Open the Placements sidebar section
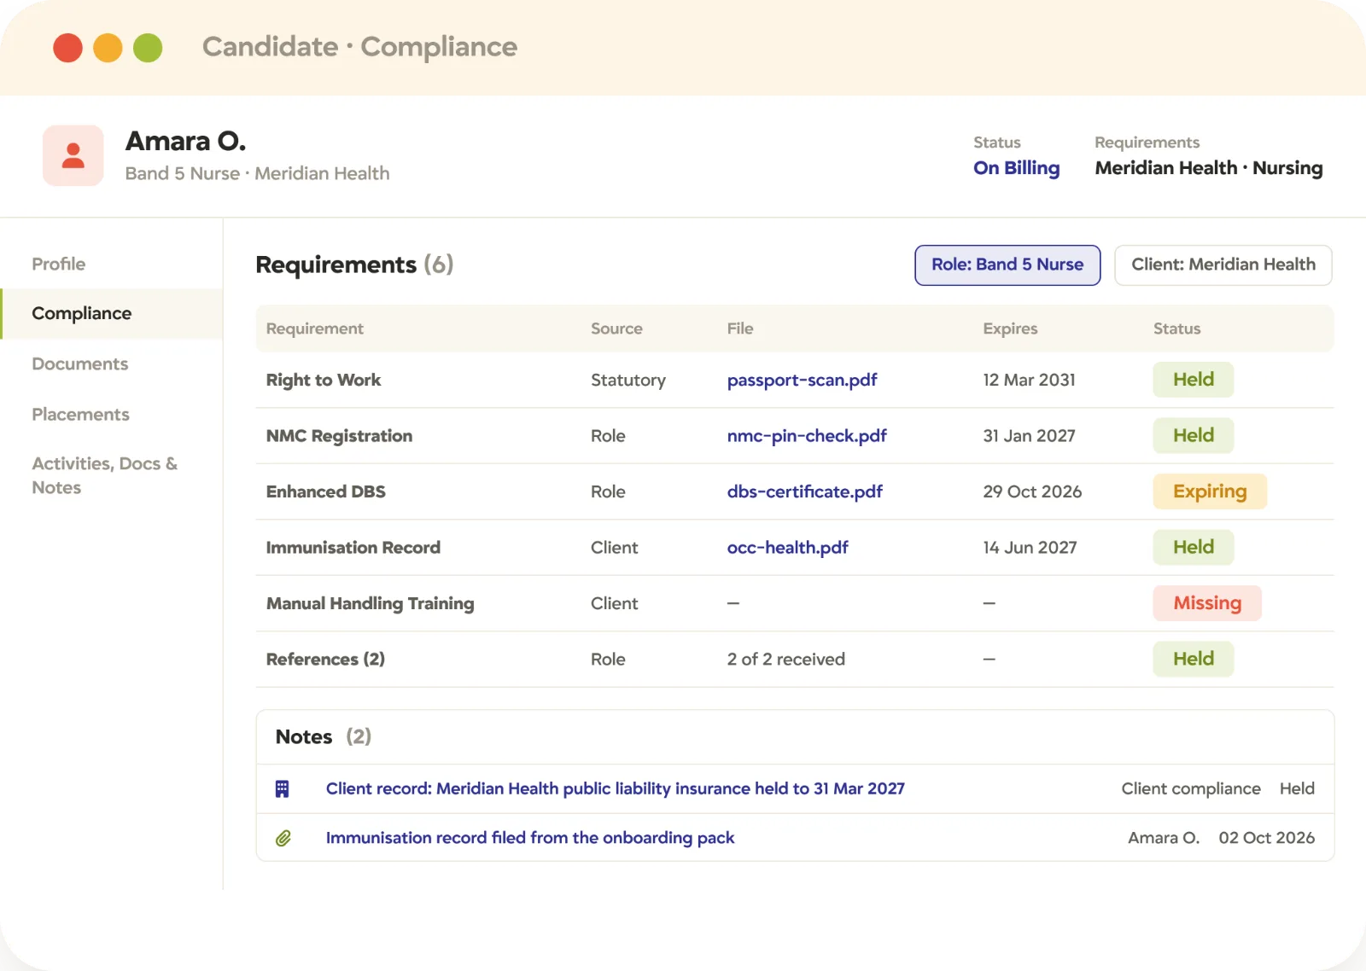Image resolution: width=1366 pixels, height=971 pixels. 81,414
